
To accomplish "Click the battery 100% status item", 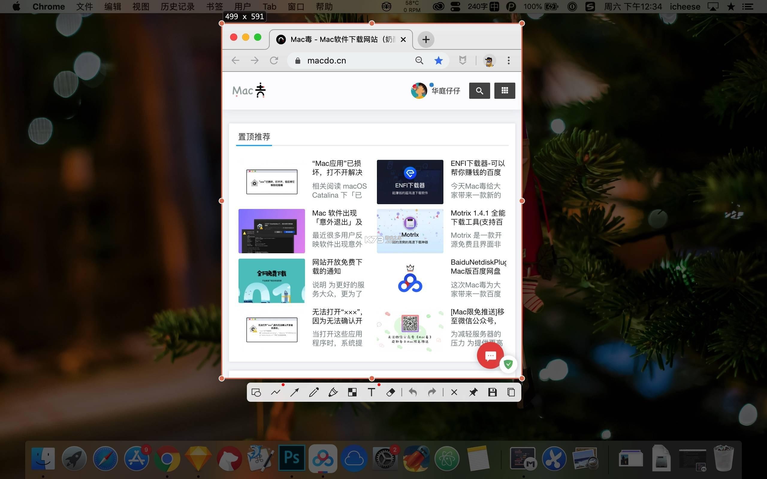I will [541, 7].
